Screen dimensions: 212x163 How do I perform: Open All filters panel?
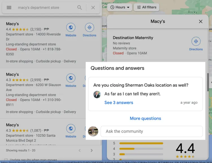(146, 7)
